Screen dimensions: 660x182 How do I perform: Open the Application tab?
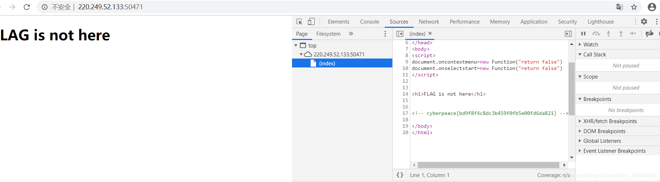(x=534, y=22)
